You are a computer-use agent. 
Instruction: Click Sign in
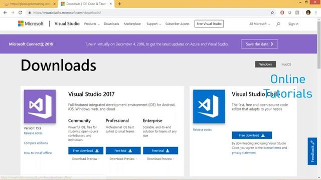point(293,24)
